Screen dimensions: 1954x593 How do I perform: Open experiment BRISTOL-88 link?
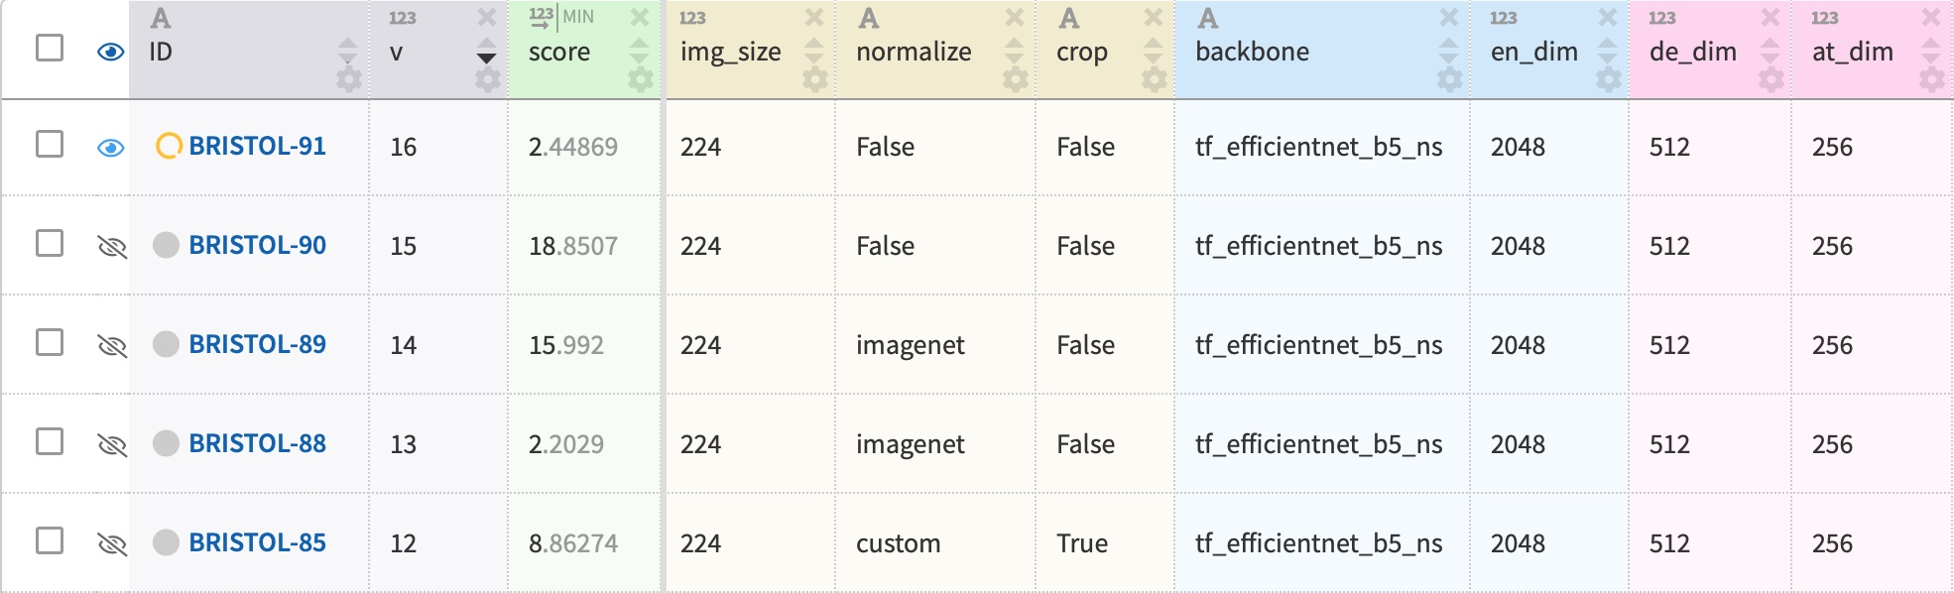pos(257,443)
